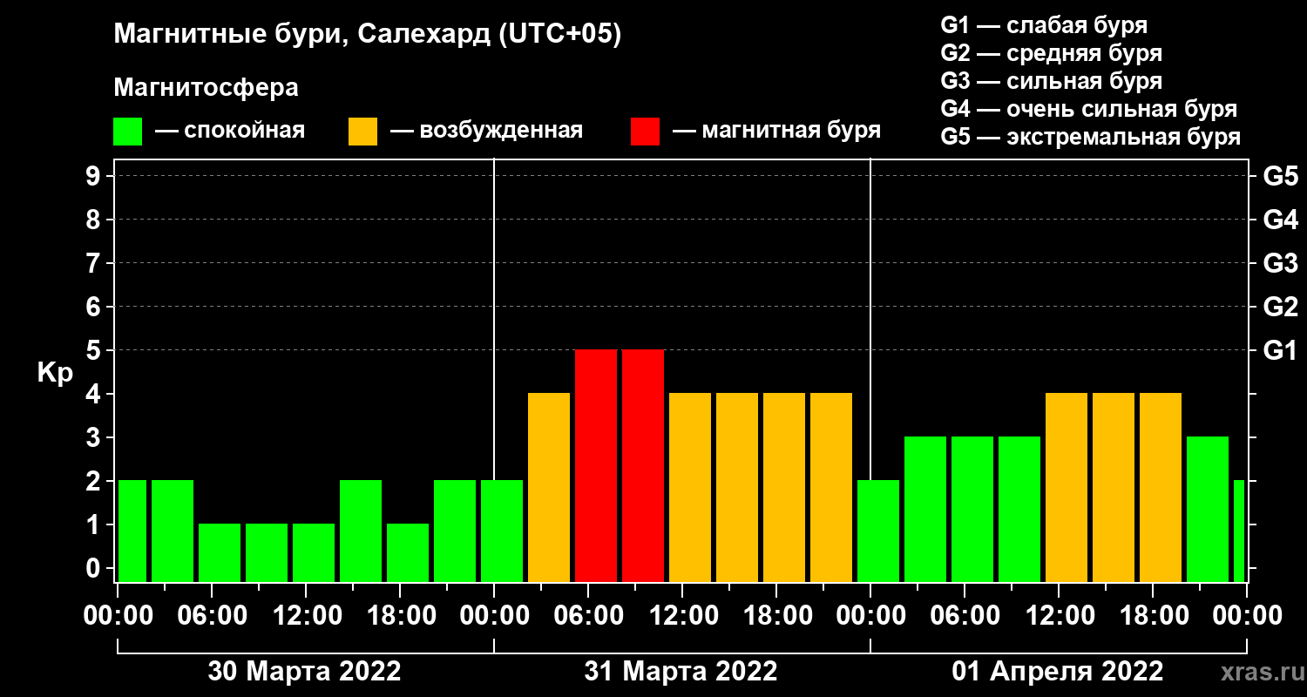This screenshot has width=1307, height=697.
Task: Click the '31 Марта 2022' date label
Action: coord(681,672)
